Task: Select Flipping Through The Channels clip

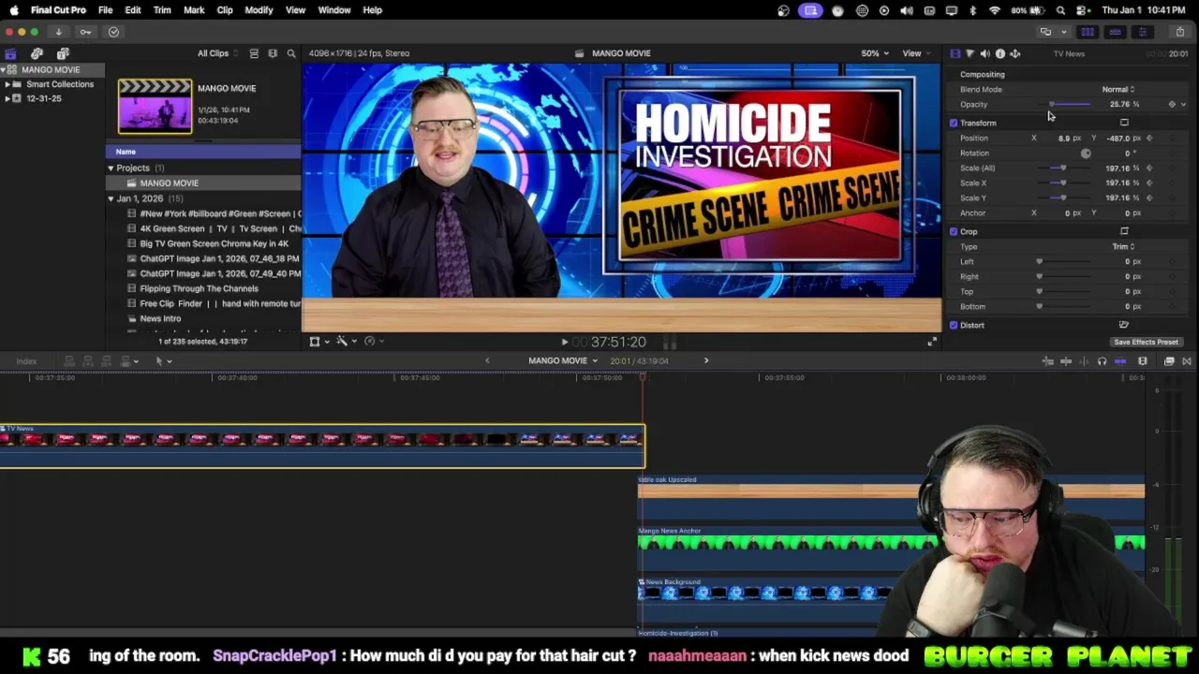Action: click(199, 288)
